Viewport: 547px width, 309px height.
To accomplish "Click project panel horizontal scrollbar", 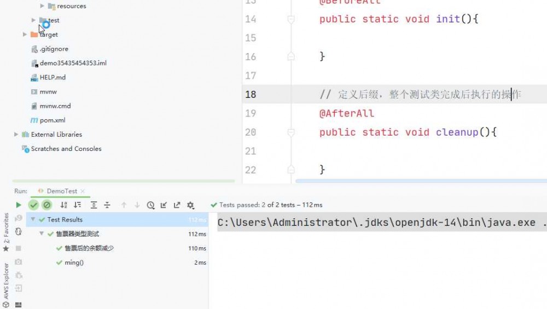I will click(x=124, y=181).
